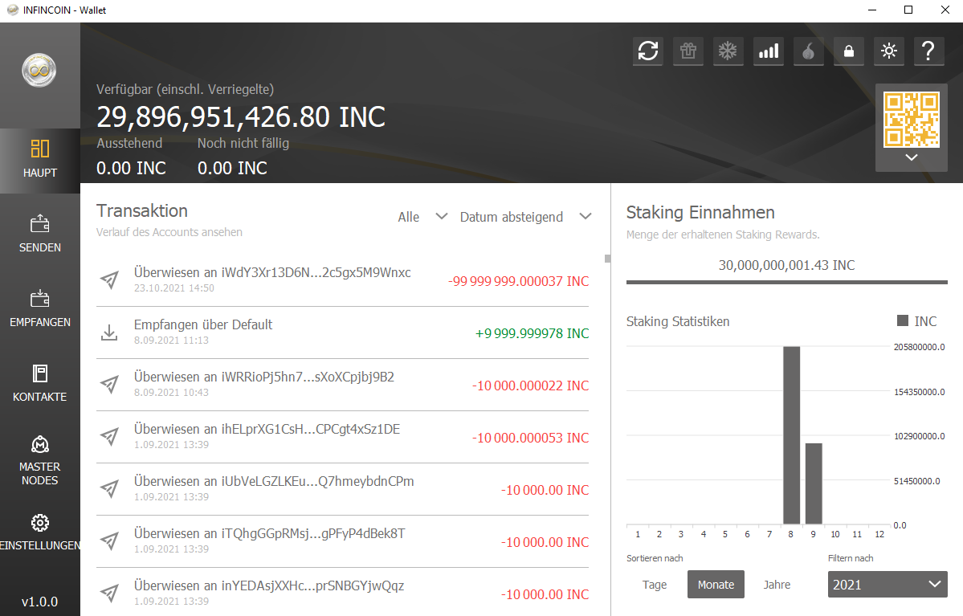Toggle the sun light theme icon
The image size is (963, 616).
pyautogui.click(x=888, y=51)
